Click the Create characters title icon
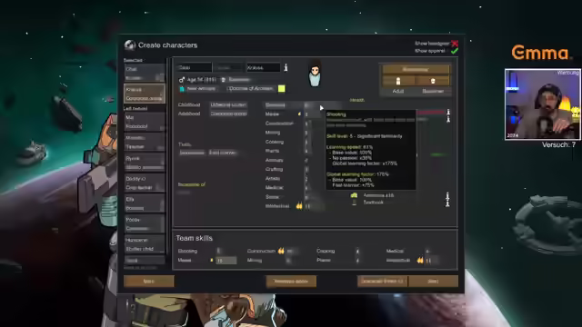Image resolution: width=582 pixels, height=327 pixels. click(129, 45)
